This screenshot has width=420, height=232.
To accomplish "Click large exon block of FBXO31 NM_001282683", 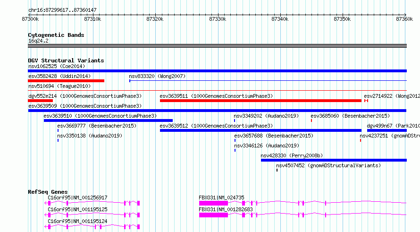I will (213, 215).
